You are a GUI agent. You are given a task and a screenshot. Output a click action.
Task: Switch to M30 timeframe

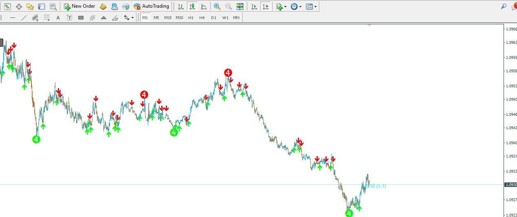[x=179, y=17]
